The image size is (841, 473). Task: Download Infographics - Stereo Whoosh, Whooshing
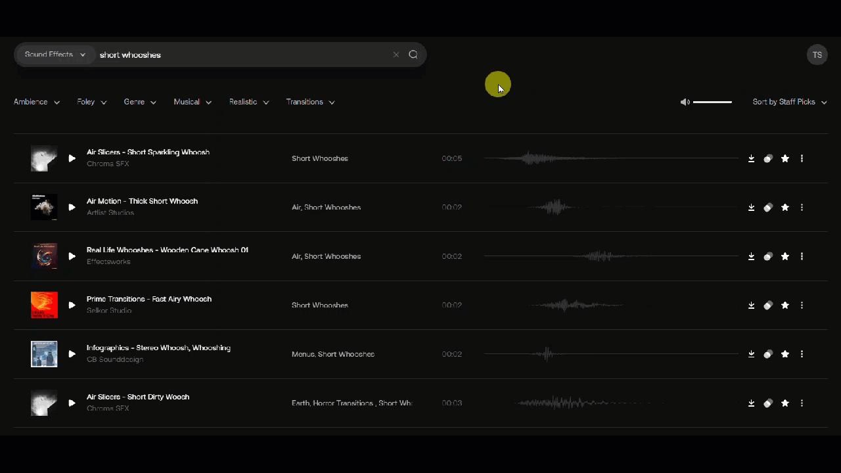[751, 354]
